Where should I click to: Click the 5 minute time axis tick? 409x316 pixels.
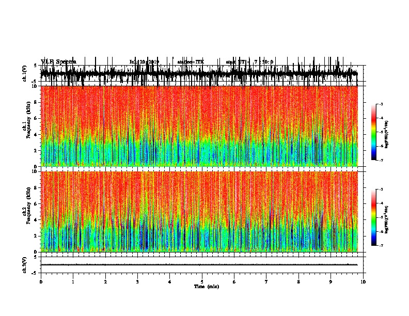[x=202, y=281]
